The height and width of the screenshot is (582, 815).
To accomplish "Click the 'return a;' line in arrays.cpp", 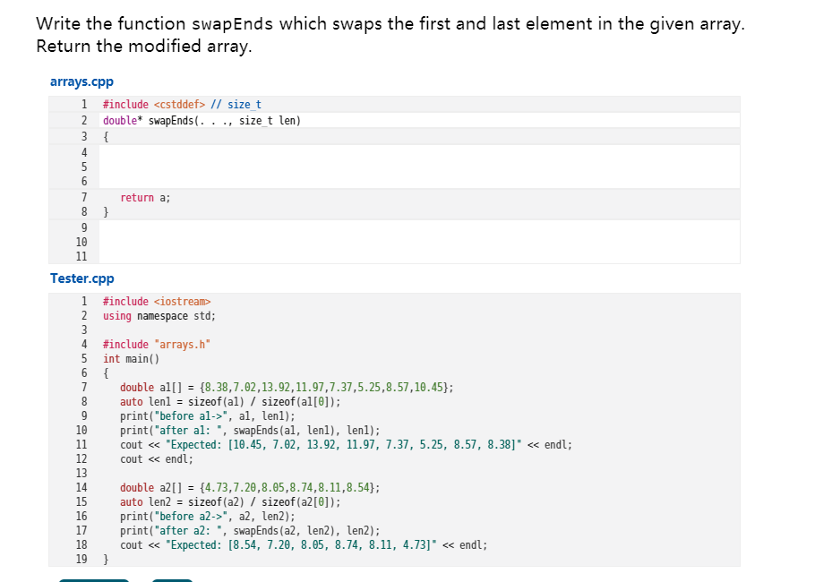I will (145, 198).
